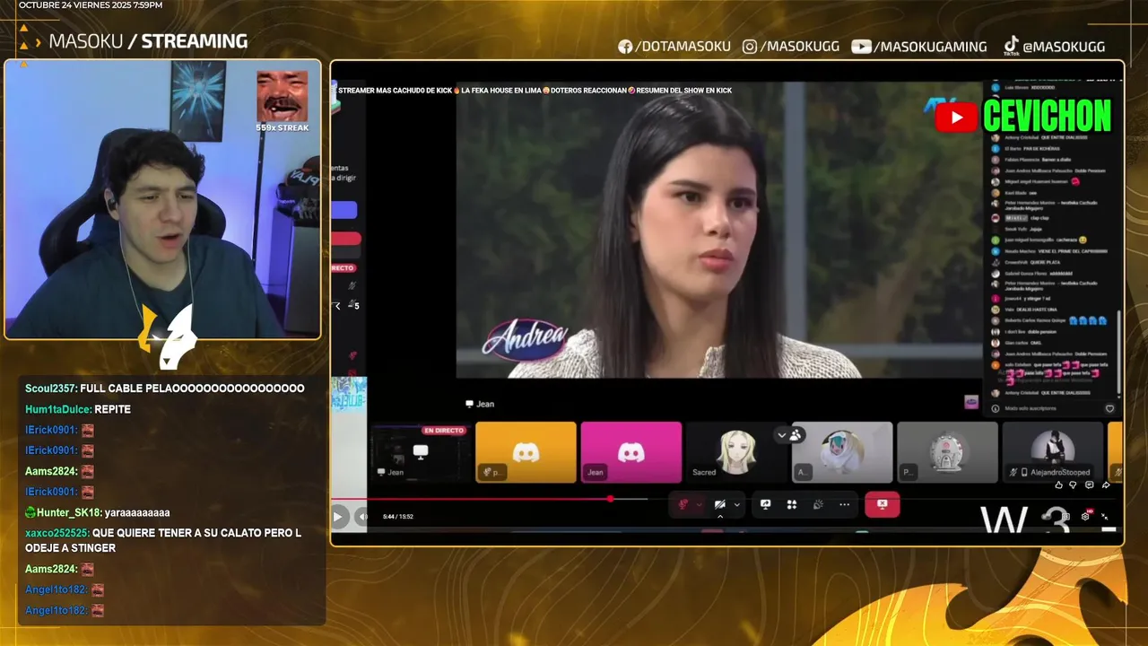Click the red button in Discord left sidebar
1148x646 pixels.
346,239
